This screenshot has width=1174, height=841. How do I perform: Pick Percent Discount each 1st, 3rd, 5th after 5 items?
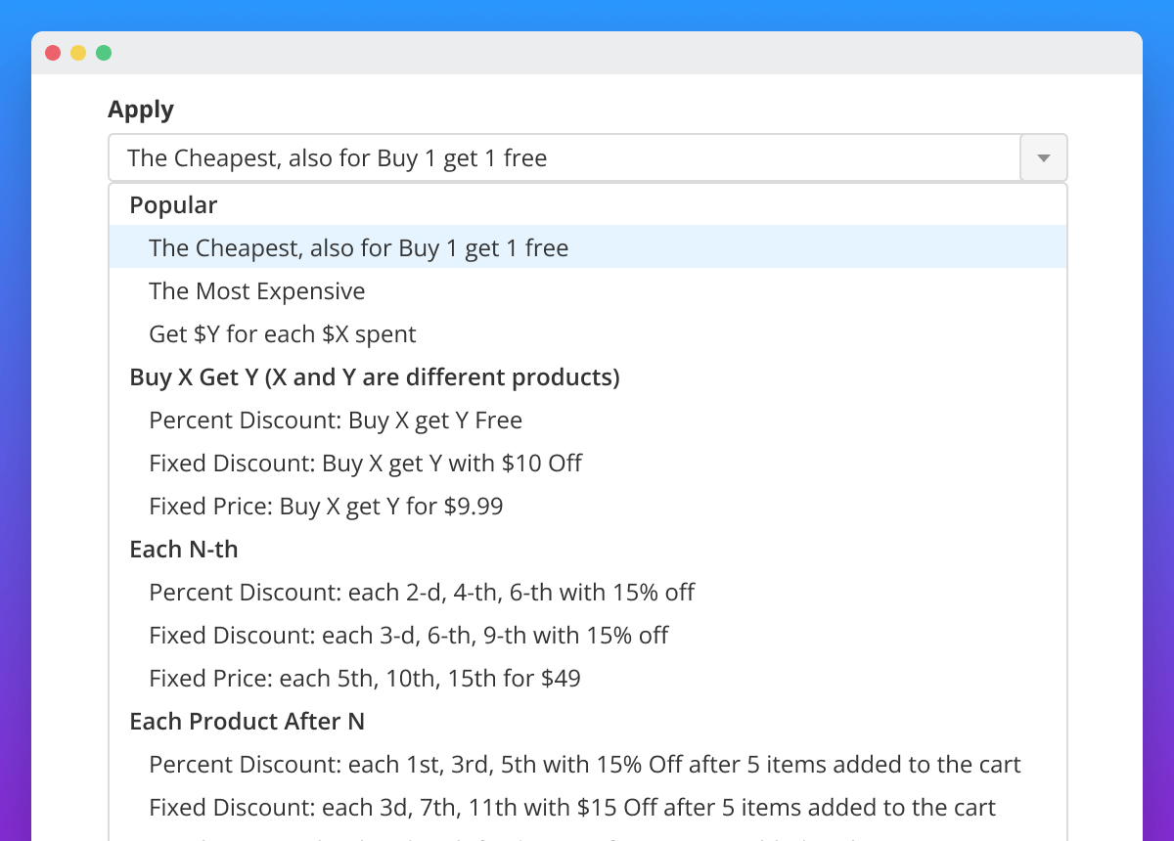coord(584,764)
